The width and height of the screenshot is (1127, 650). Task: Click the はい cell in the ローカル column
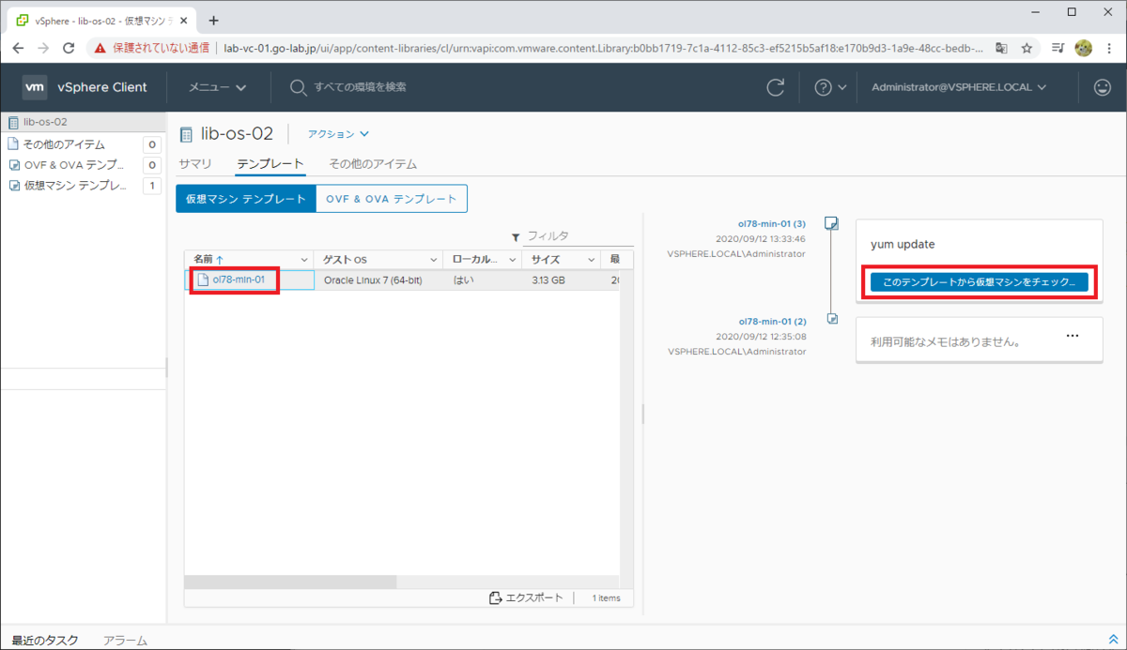click(462, 280)
